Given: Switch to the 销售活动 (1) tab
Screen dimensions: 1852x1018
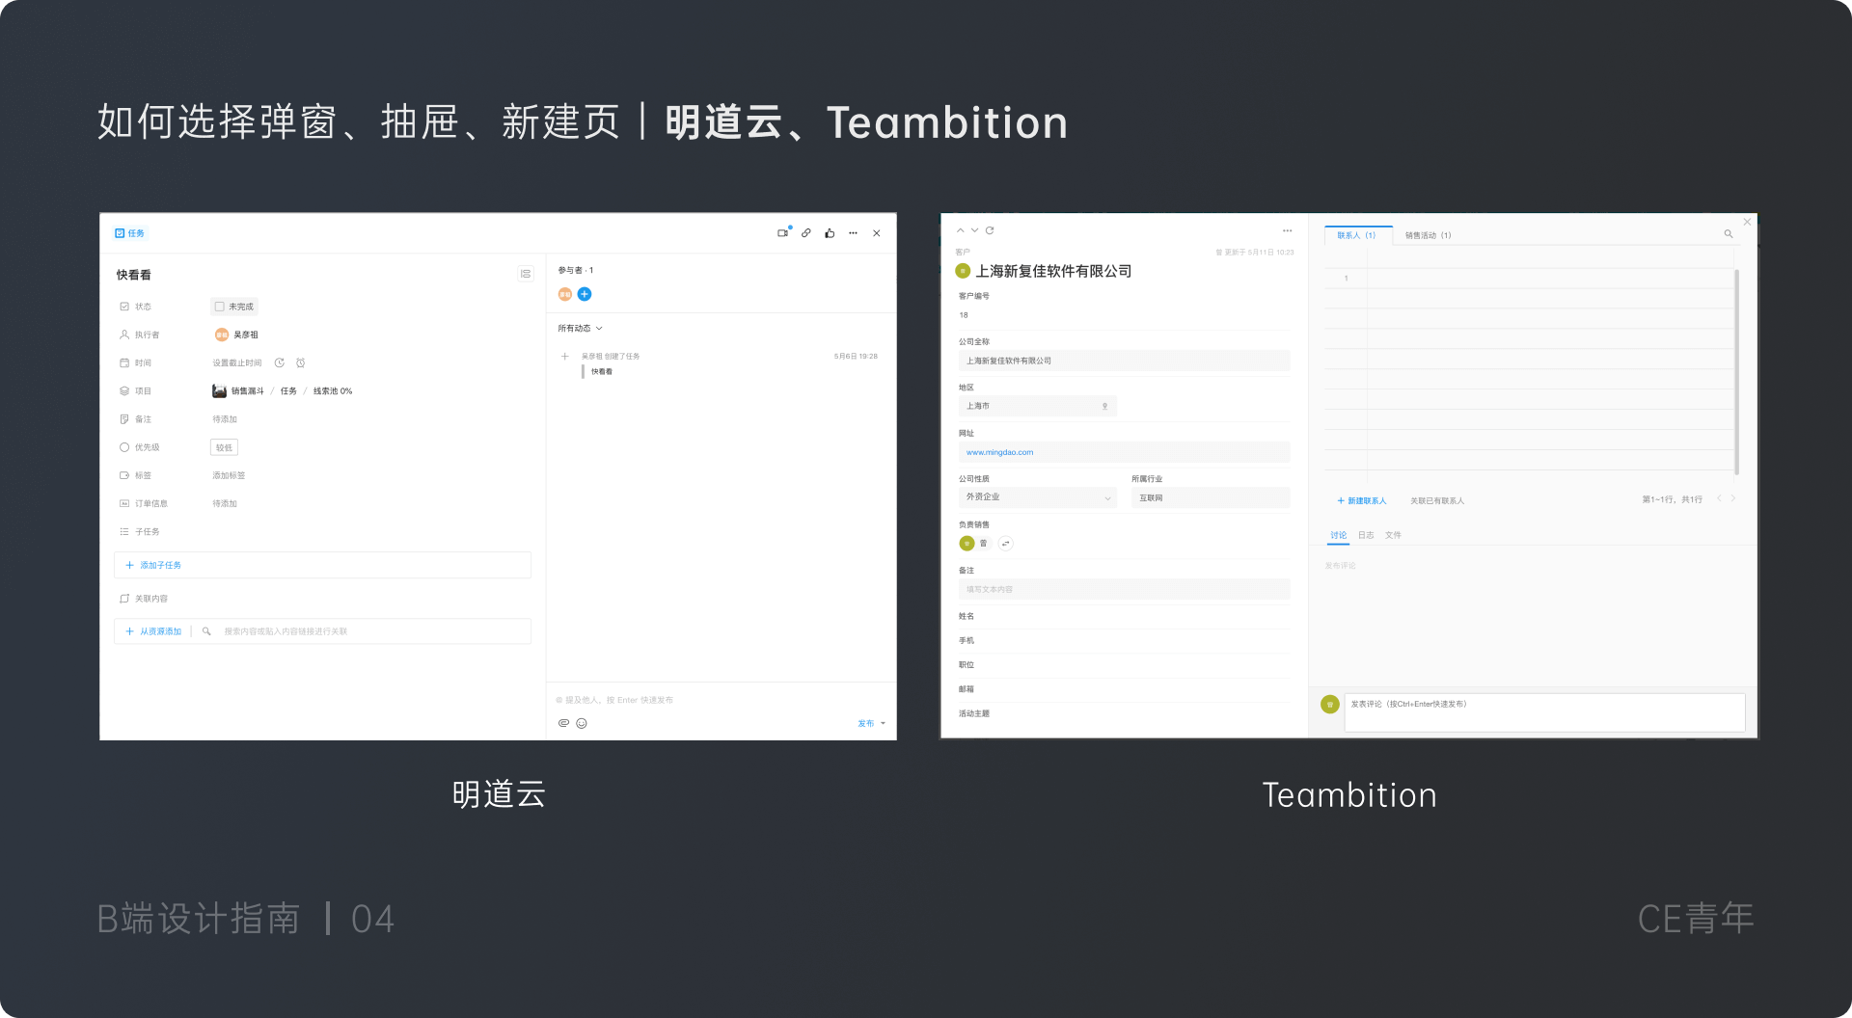Looking at the screenshot, I should tap(1429, 235).
